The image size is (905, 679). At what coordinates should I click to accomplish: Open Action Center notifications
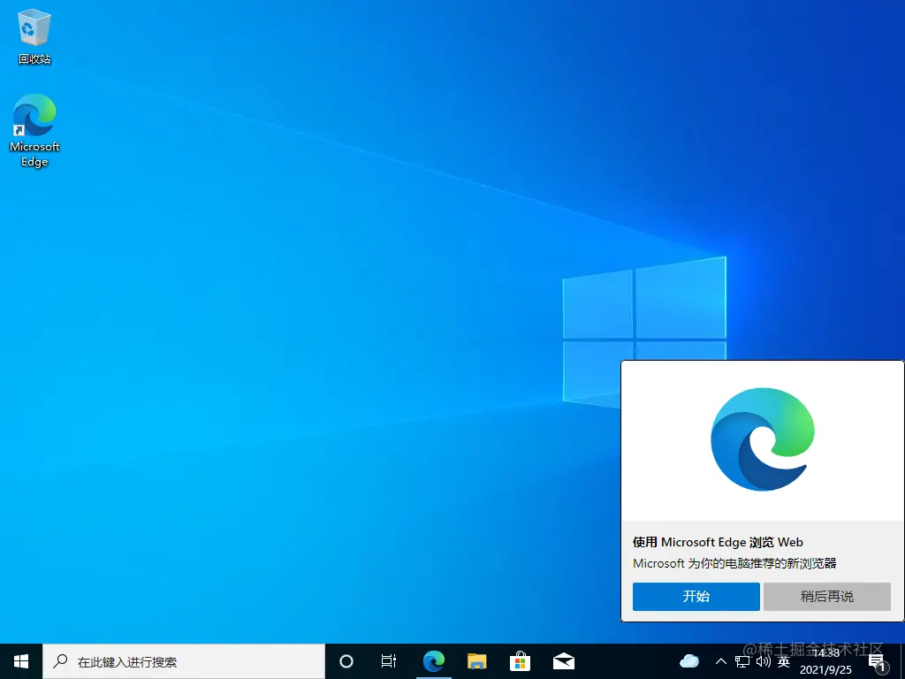[878, 660]
